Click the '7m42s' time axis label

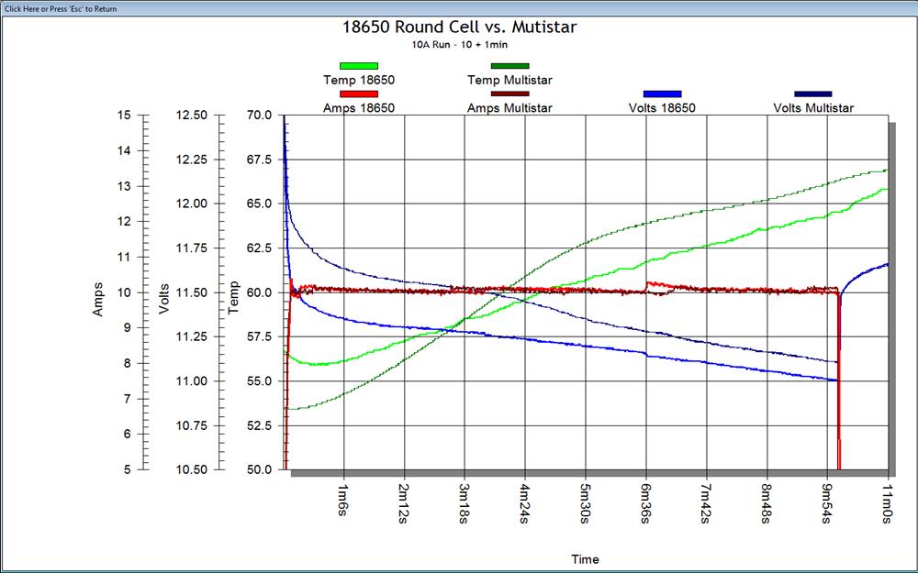pyautogui.click(x=706, y=503)
